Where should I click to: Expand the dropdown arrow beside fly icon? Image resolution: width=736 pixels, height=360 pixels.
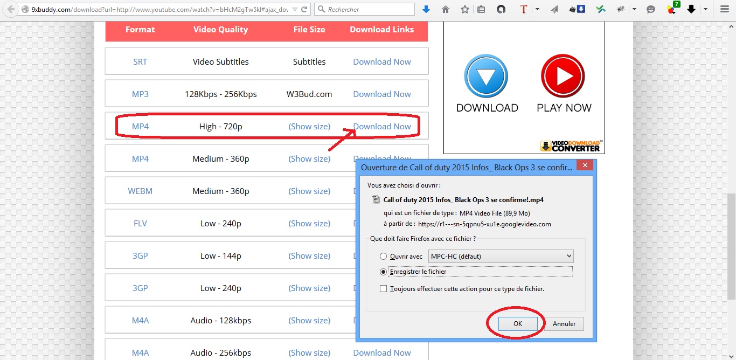(634, 9)
